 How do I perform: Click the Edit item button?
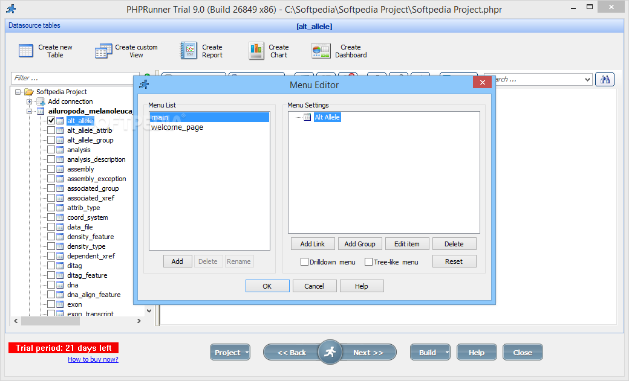(407, 244)
